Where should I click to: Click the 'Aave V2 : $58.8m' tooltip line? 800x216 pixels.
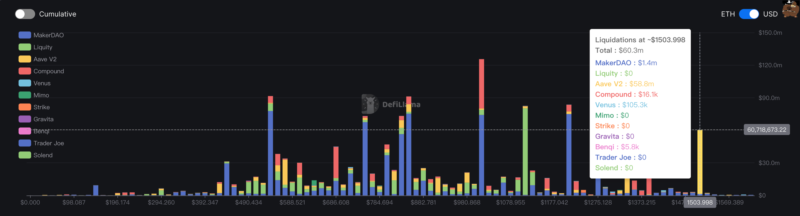pos(624,84)
